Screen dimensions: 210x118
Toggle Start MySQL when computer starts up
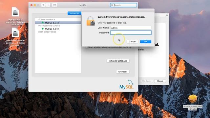point(87,47)
